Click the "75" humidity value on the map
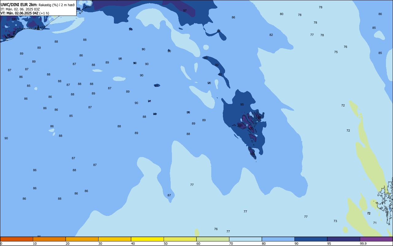 (336, 52)
